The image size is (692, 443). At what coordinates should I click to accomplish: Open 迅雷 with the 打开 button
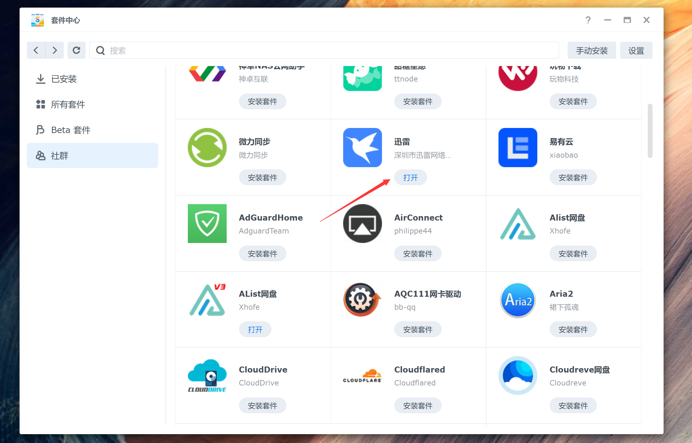(x=410, y=178)
